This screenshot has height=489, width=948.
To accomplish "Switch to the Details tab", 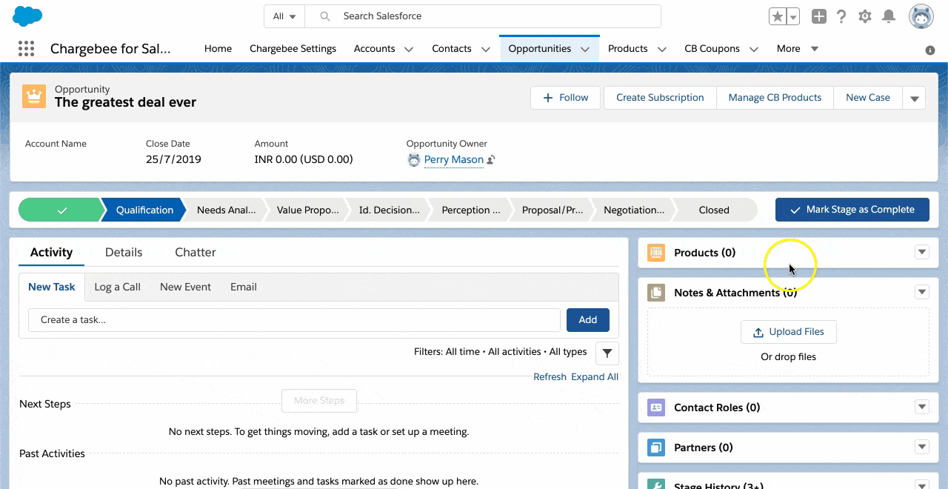I will 124,252.
